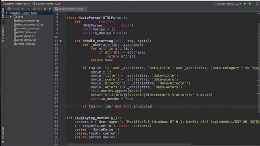260x146 pixels.
Task: Start debugging with the green bug icon
Action: point(250,4)
